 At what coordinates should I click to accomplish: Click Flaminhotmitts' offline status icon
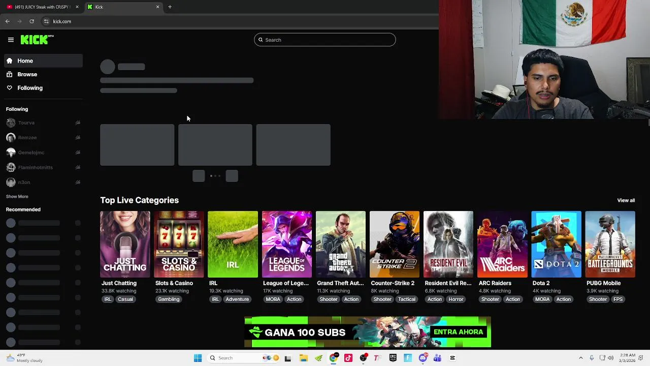click(78, 167)
